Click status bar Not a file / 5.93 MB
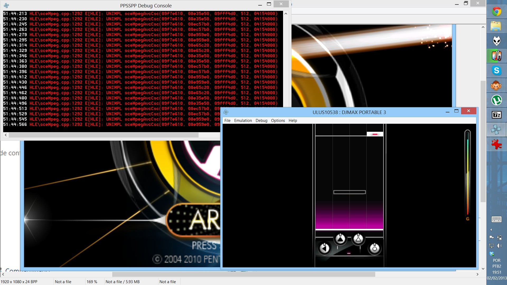 click(123, 282)
